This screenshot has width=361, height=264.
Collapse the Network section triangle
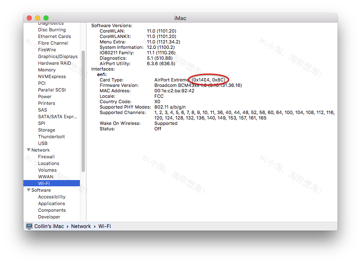point(29,150)
